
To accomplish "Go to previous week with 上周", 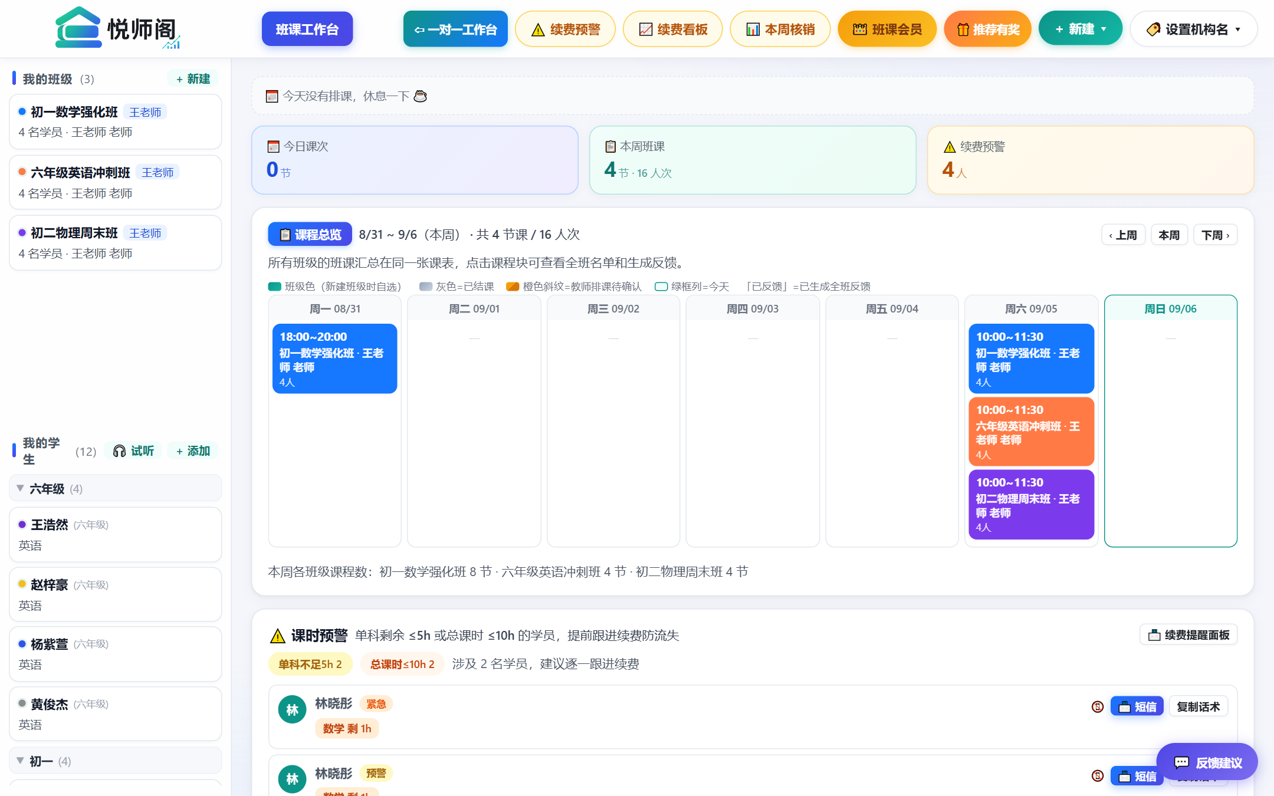I will pyautogui.click(x=1123, y=235).
